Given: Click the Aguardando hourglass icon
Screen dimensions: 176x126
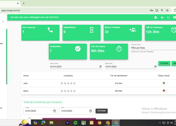Looking at the screenshot, I should [92, 30].
